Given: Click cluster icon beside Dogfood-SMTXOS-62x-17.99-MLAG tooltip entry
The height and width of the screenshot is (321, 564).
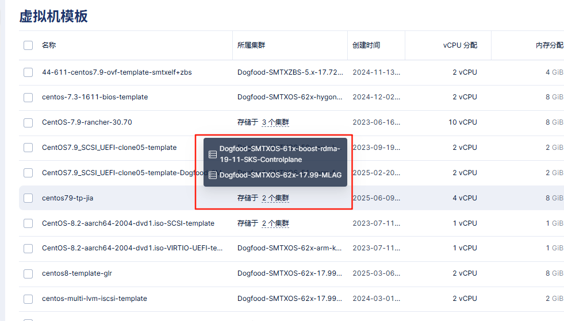Looking at the screenshot, I should [213, 175].
